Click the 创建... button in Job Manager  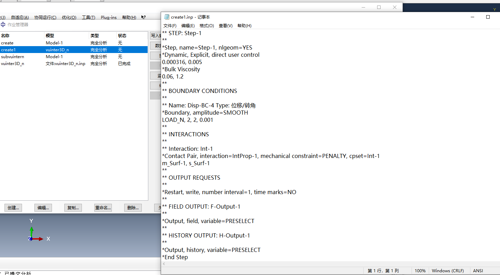13,208
